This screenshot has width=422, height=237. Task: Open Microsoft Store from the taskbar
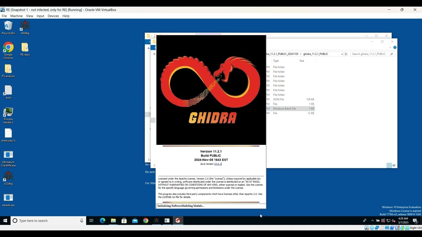click(124, 221)
